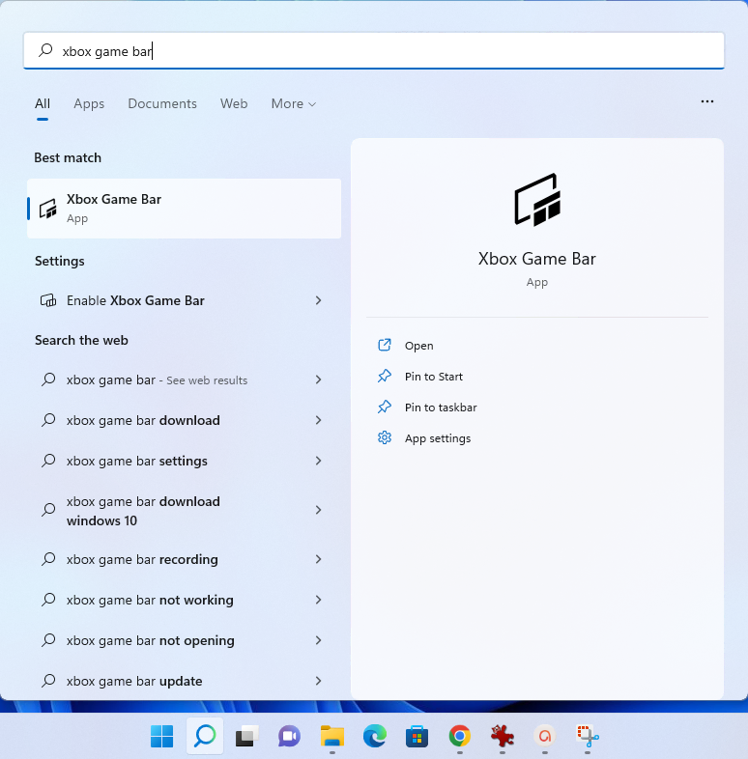Click the Open icon in preview pane

pyautogui.click(x=385, y=345)
